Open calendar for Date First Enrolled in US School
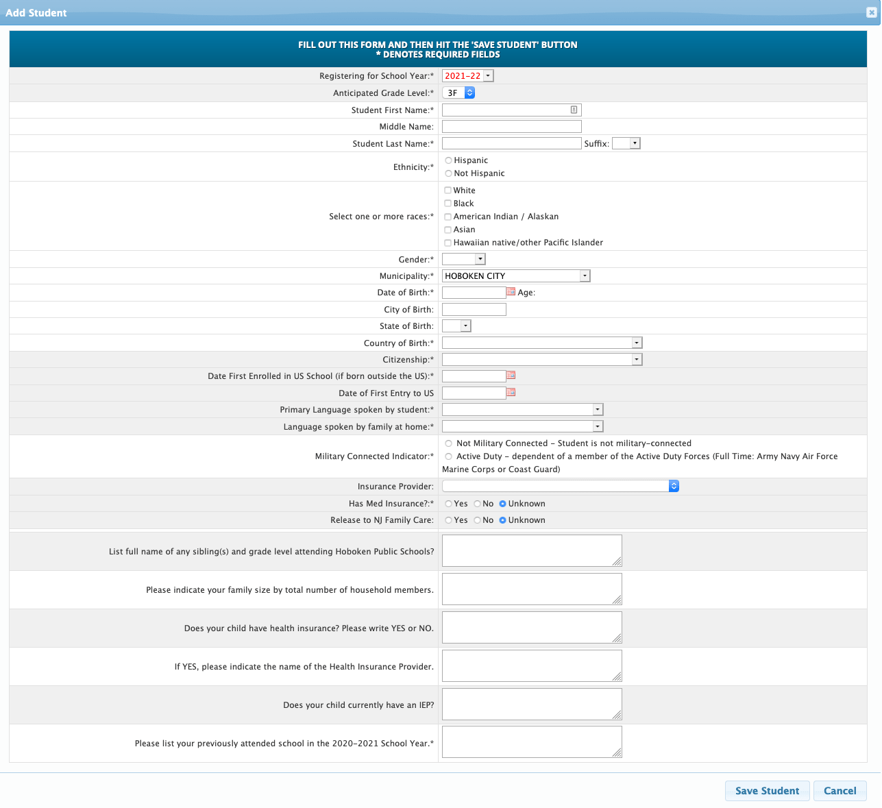 click(x=511, y=376)
